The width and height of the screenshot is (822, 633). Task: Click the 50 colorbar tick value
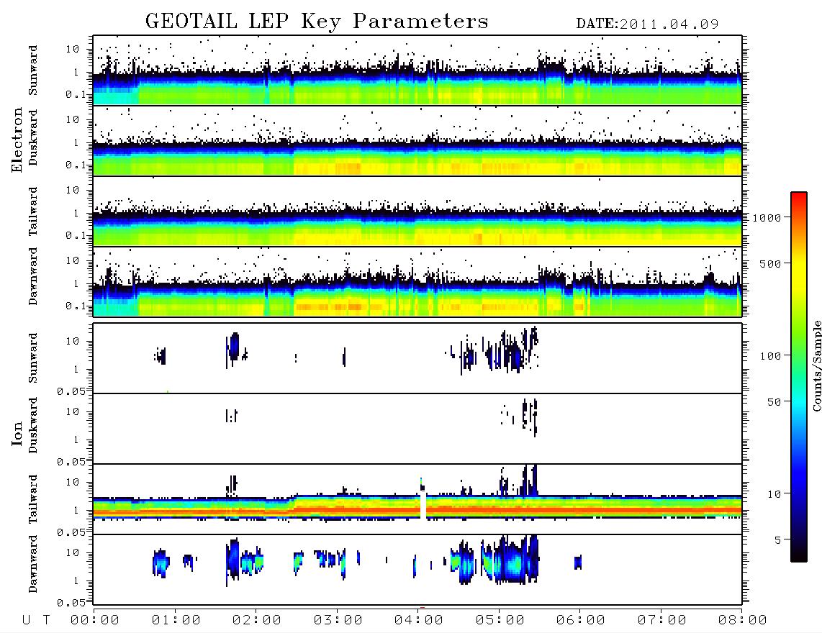click(x=774, y=402)
